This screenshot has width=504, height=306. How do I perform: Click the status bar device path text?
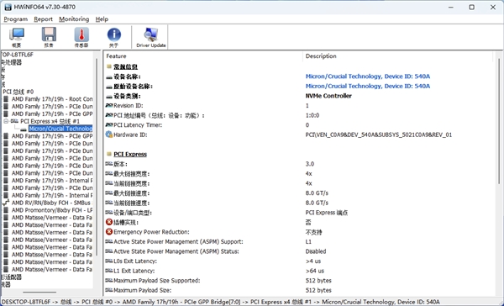point(220,302)
